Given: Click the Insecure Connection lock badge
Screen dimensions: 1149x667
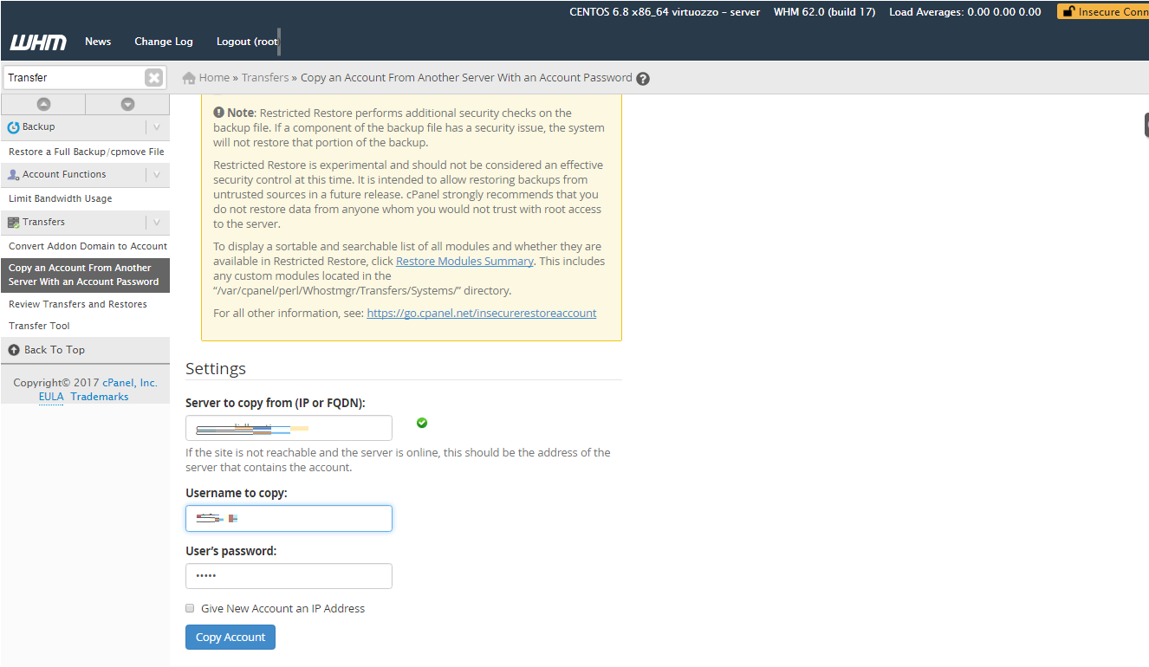Looking at the screenshot, I should click(x=1103, y=12).
